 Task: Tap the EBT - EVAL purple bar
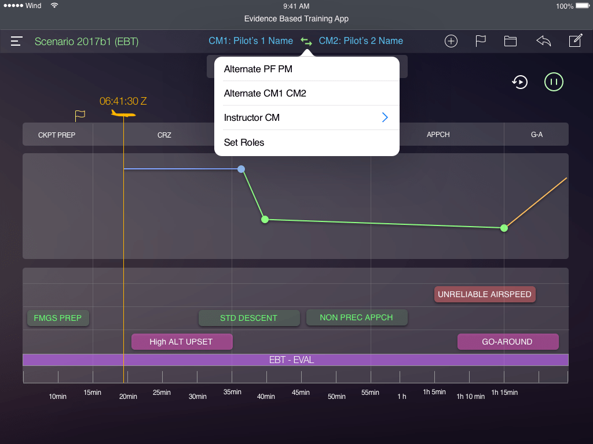coord(295,360)
